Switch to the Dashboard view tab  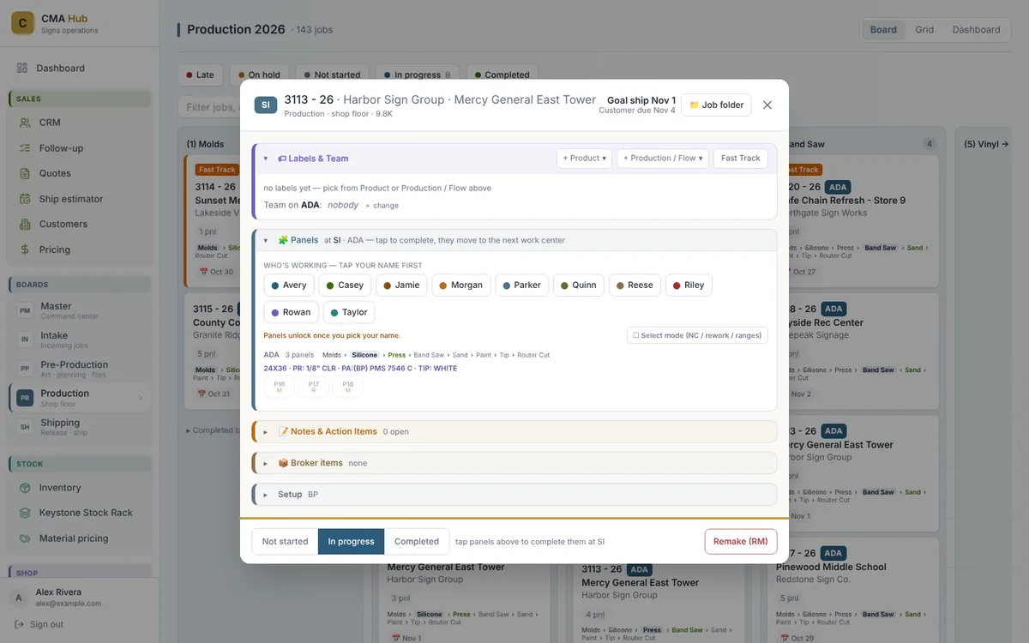[976, 30]
